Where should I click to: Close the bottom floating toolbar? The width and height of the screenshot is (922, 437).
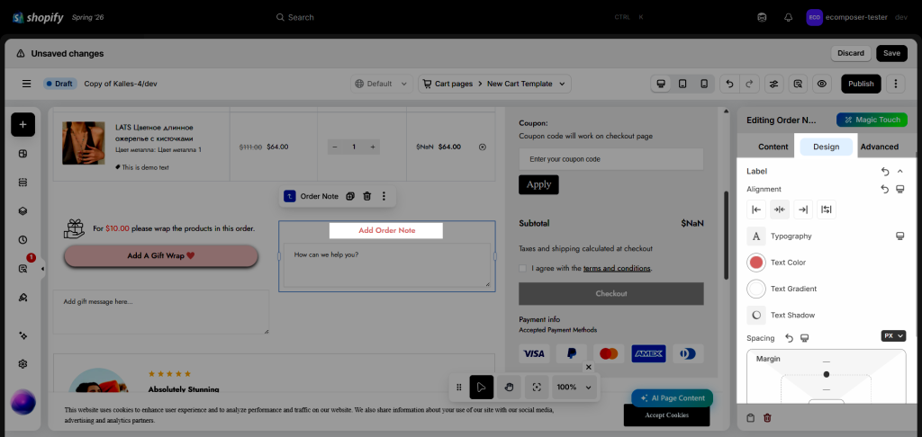[x=589, y=367]
